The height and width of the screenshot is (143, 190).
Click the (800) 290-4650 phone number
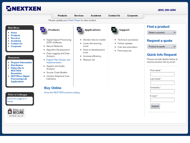pyautogui.click(x=167, y=10)
